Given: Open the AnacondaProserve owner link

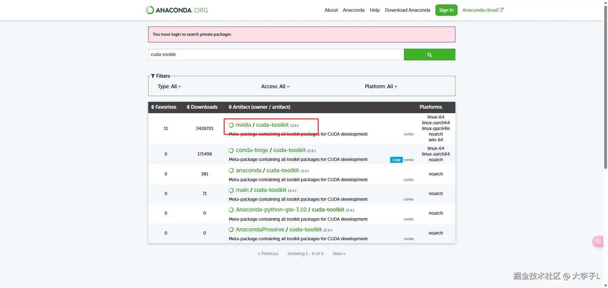Looking at the screenshot, I should [260, 230].
